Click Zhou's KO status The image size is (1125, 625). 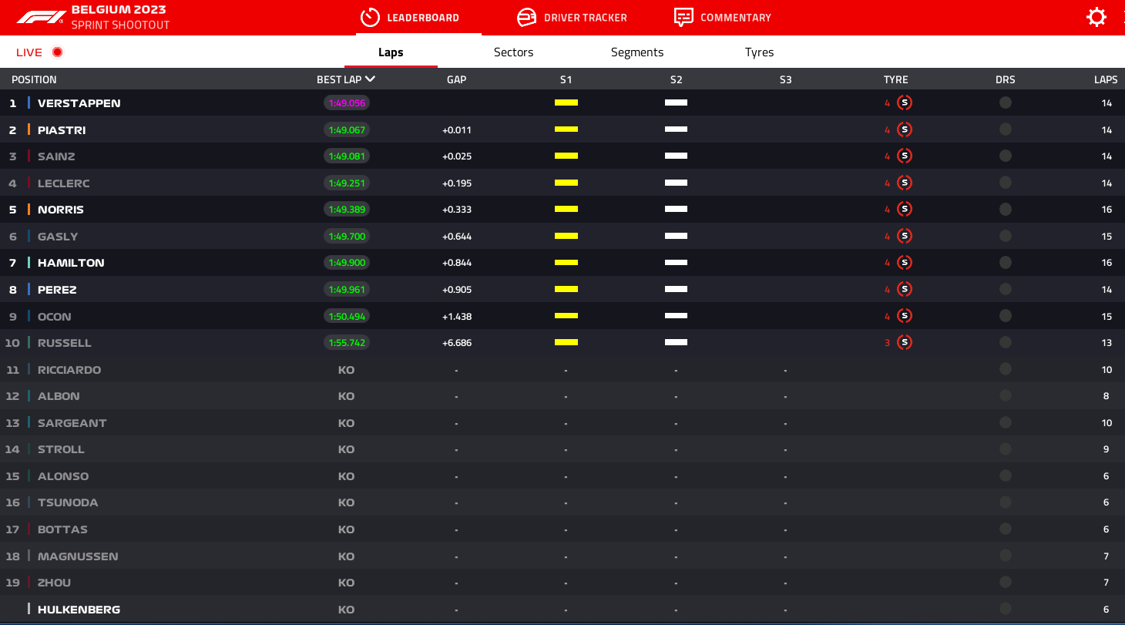347,583
